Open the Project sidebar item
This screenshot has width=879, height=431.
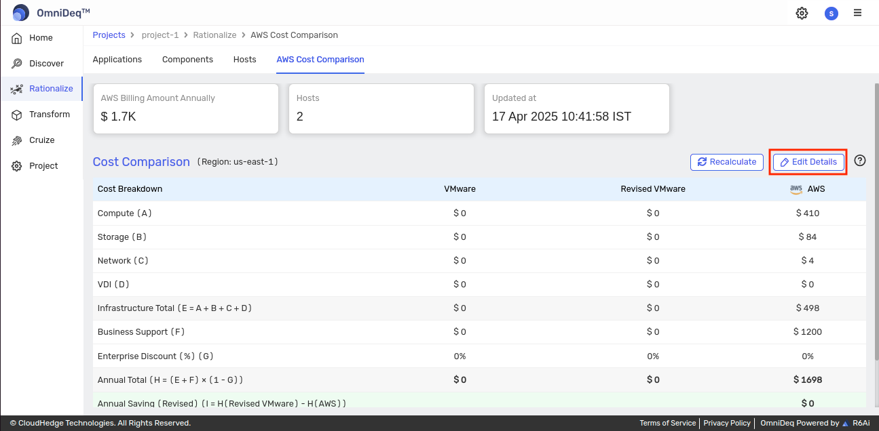tap(43, 166)
